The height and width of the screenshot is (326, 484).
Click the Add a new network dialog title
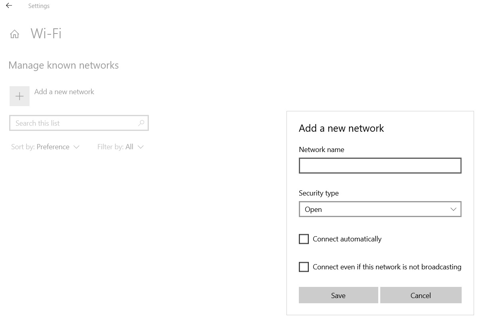tap(341, 128)
